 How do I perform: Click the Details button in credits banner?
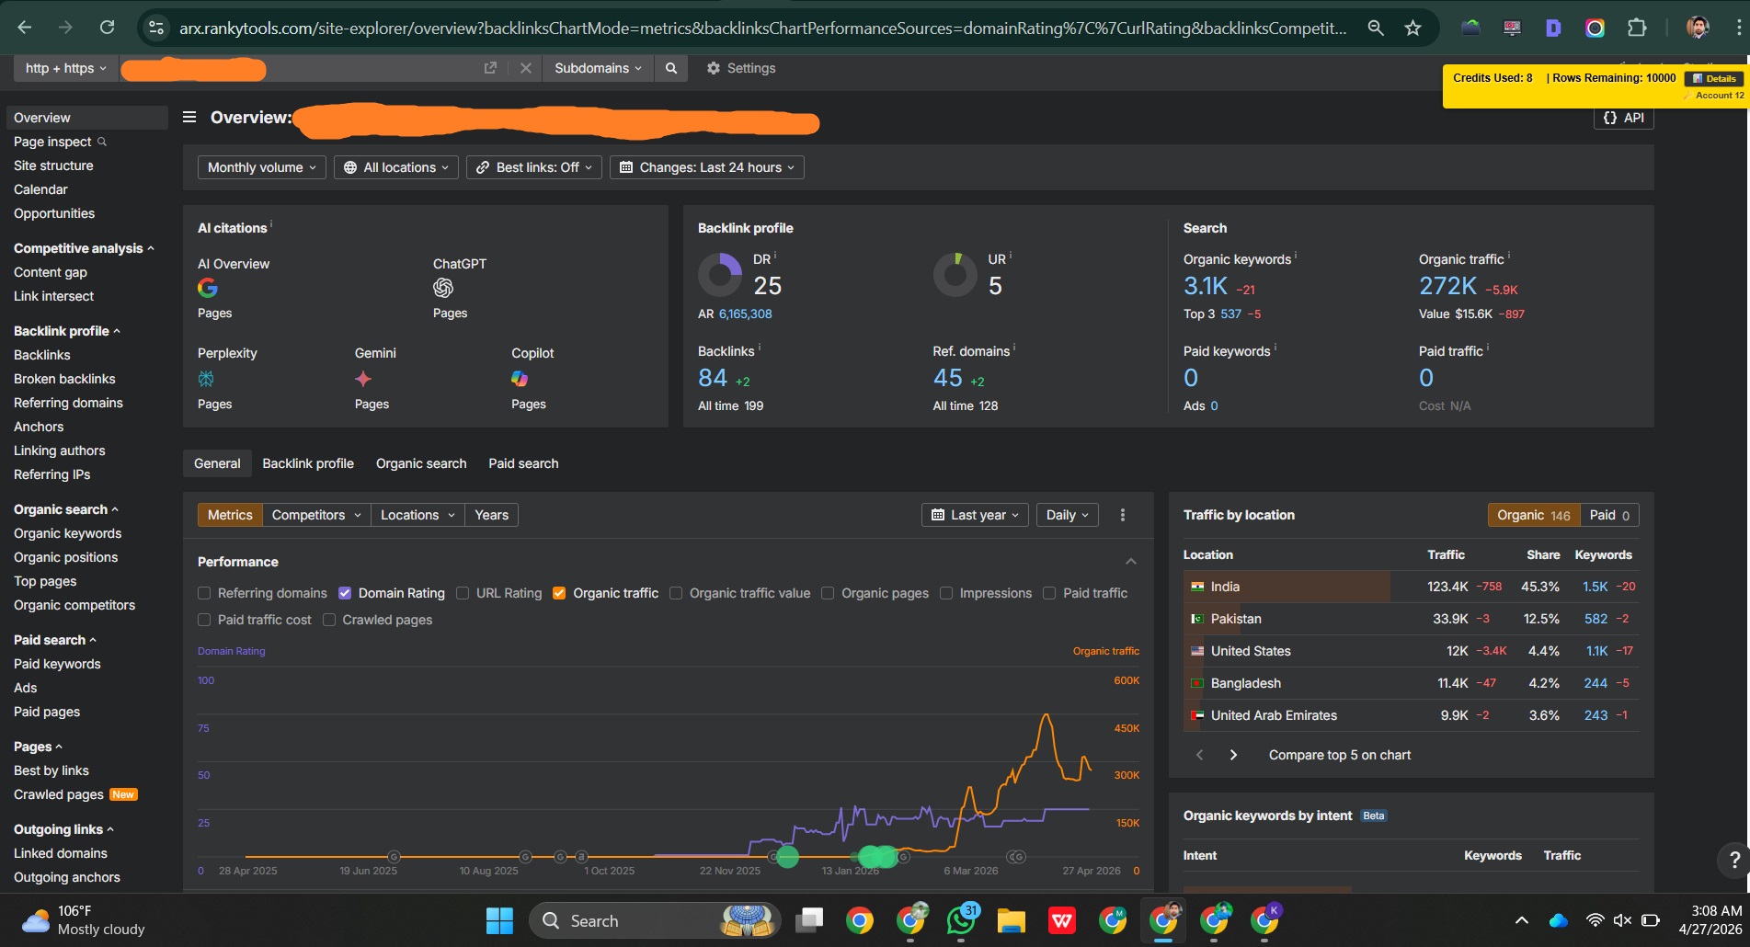(x=1714, y=78)
